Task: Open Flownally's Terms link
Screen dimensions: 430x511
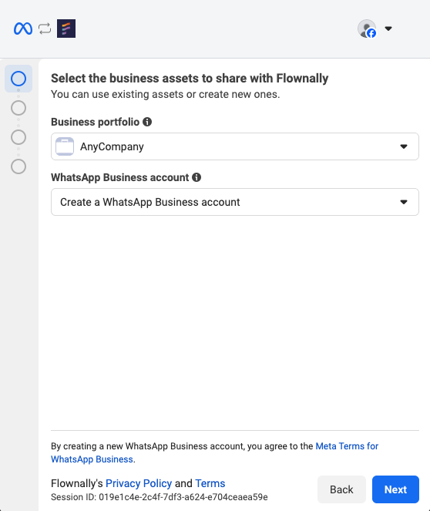Action: tap(210, 483)
